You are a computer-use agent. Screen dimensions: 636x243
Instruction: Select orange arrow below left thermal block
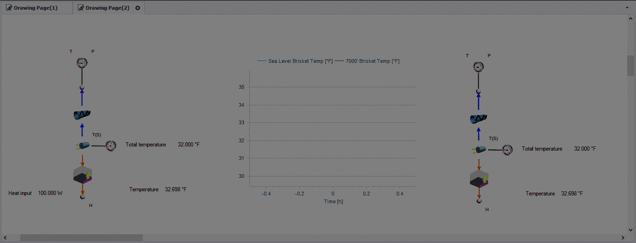point(83,189)
